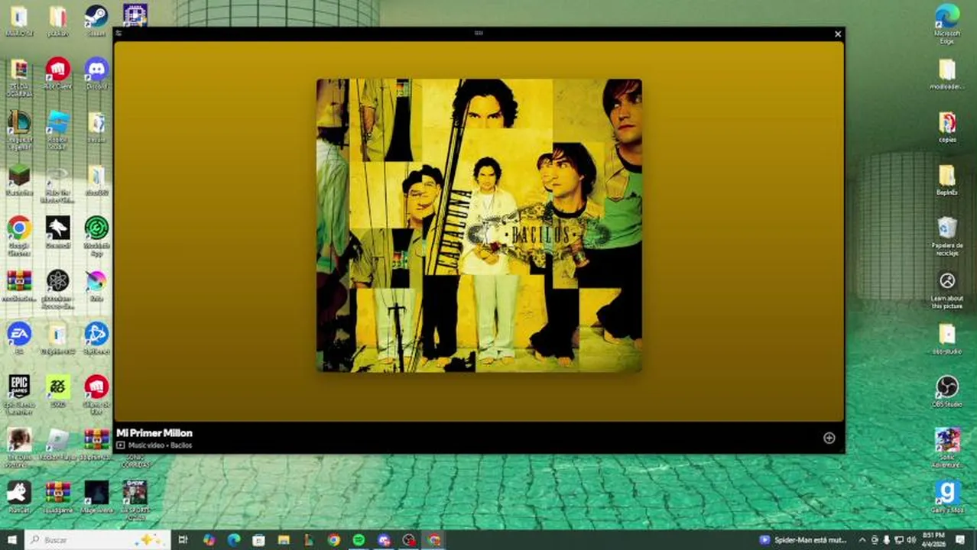This screenshot has width=977, height=550.
Task: Open the Garry's Mod desktop shortcut
Action: click(x=947, y=497)
